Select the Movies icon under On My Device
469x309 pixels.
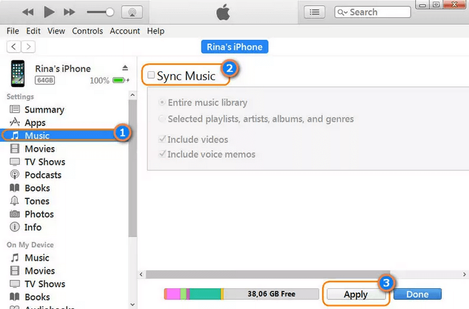[x=15, y=271]
